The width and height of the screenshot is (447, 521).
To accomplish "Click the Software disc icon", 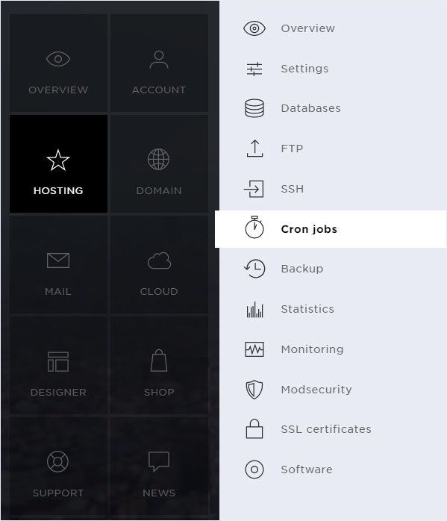I will tap(254, 469).
